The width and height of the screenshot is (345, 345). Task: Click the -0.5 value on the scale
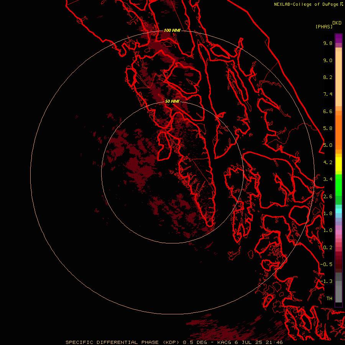point(326,264)
